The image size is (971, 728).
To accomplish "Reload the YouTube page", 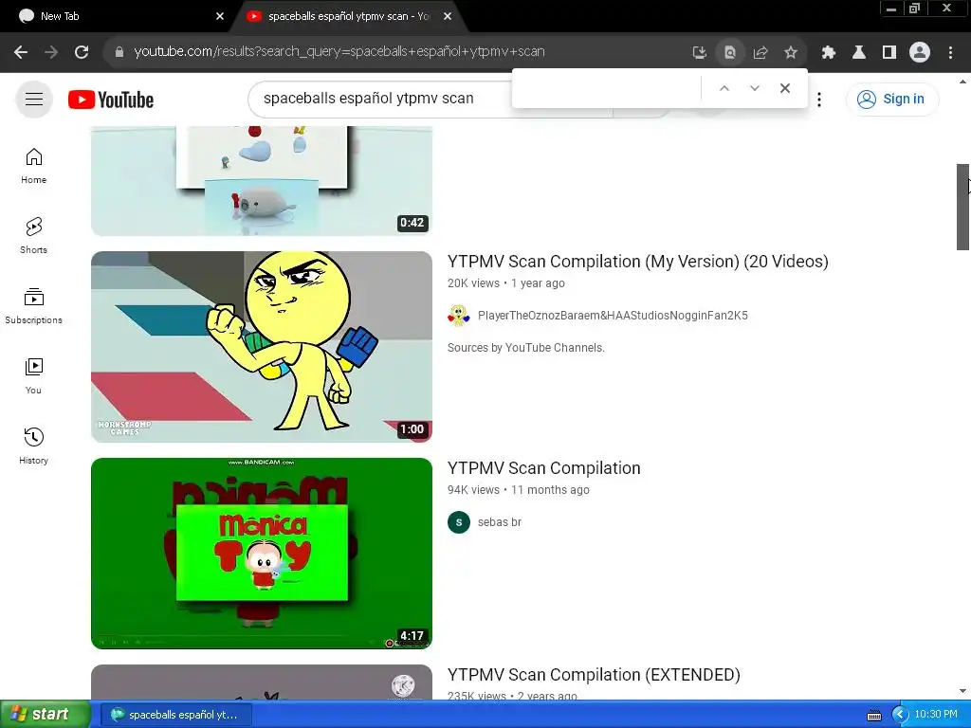I will click(82, 52).
